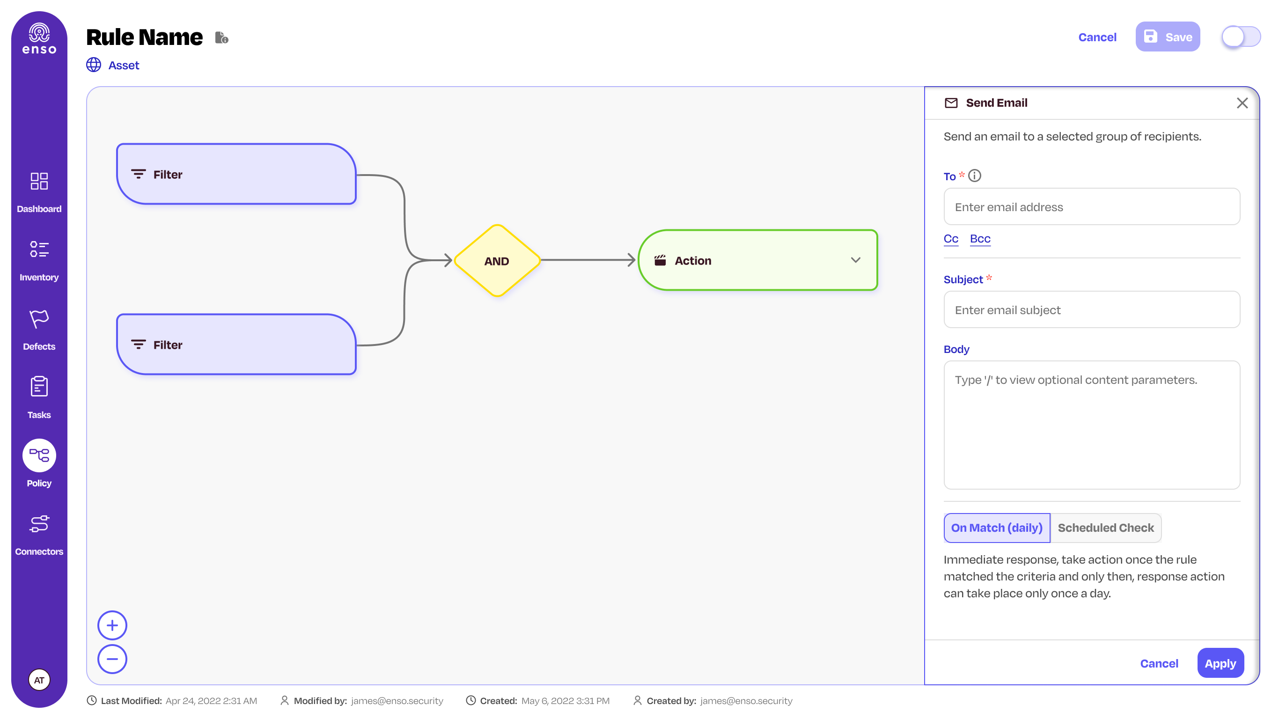Screen dimensions: 1279x719
Task: Select the AND operator node
Action: pyautogui.click(x=497, y=261)
